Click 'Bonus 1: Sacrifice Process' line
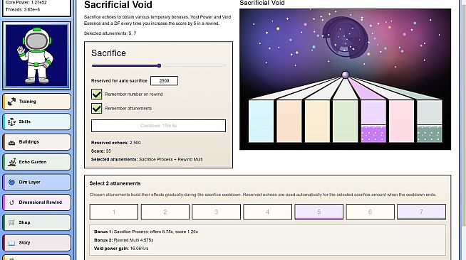 click(146, 232)
